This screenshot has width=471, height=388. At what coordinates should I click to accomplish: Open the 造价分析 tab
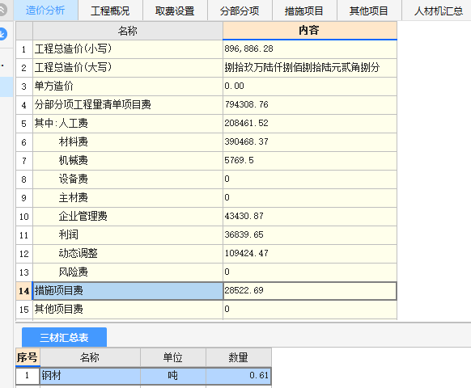[45, 11]
